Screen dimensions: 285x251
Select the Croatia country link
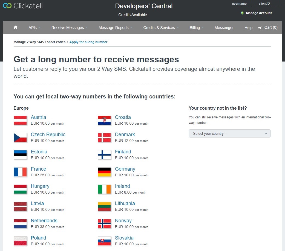123,117
